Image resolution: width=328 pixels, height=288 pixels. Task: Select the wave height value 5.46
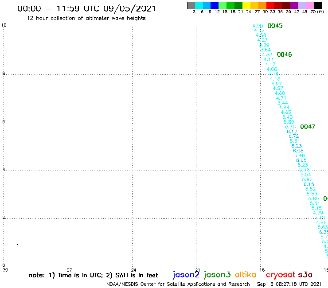tap(300, 156)
